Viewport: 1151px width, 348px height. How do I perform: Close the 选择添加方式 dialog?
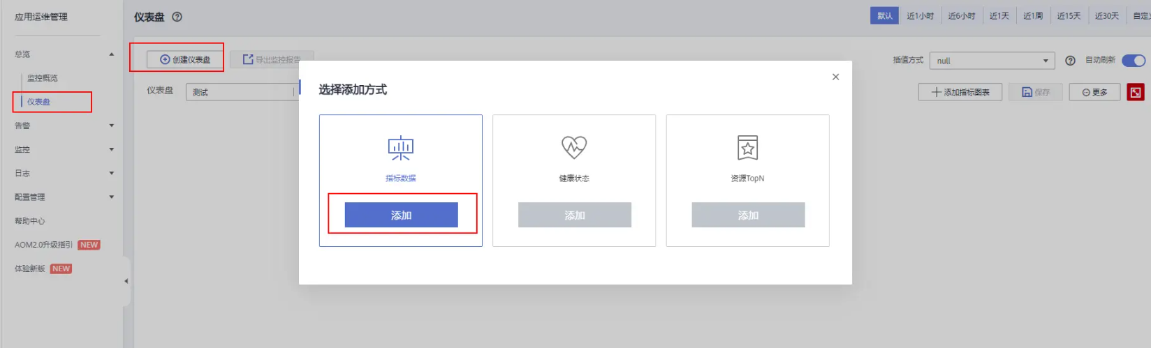point(835,77)
